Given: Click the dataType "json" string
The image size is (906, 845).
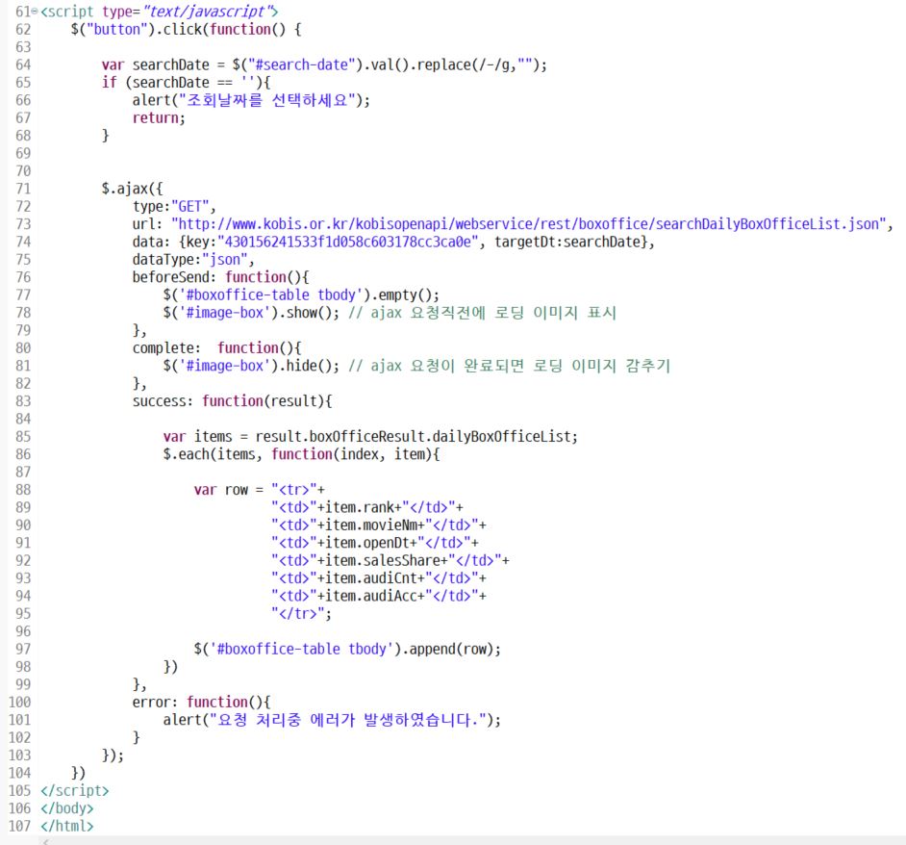Looking at the screenshot, I should tap(225, 260).
